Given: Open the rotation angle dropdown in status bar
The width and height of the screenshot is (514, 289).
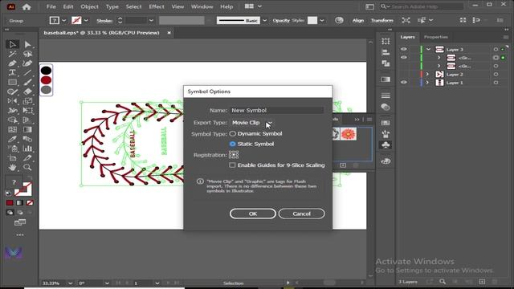Looking at the screenshot, I should coord(107,283).
